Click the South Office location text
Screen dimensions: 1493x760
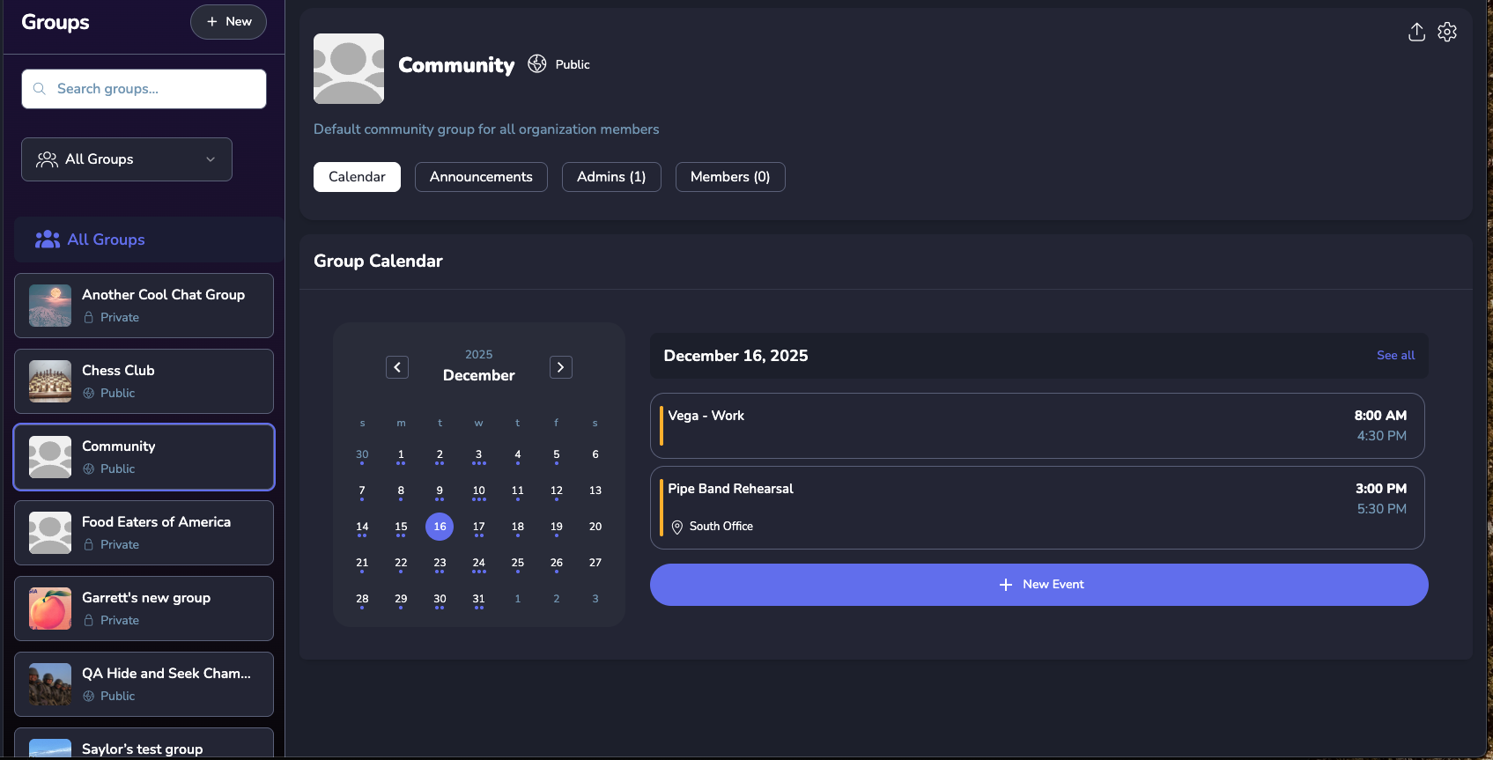tap(721, 527)
